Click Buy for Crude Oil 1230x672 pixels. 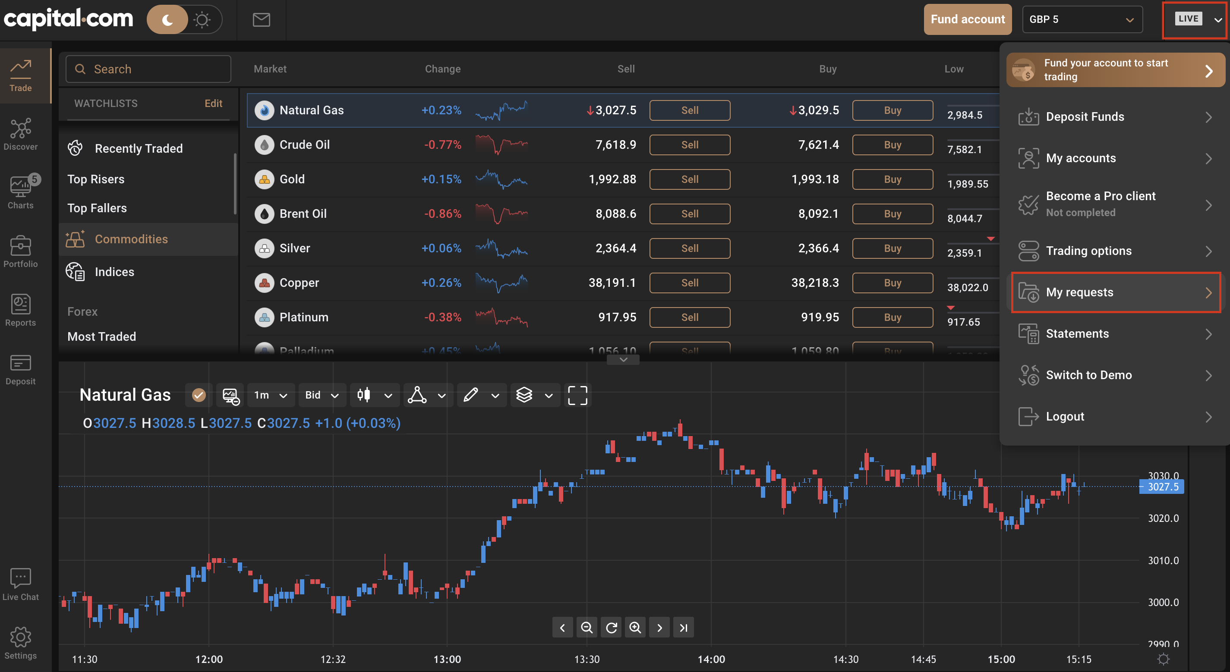point(893,144)
